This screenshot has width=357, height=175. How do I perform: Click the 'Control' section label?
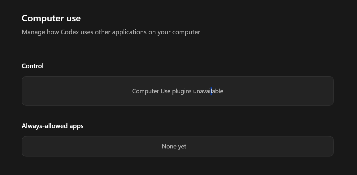coord(33,66)
